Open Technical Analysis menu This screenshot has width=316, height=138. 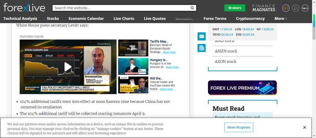pos(20,18)
